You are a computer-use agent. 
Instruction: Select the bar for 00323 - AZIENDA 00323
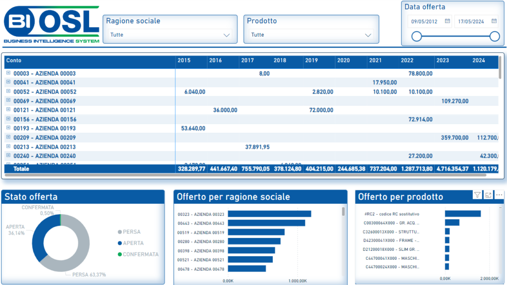point(269,214)
